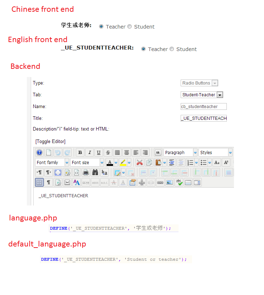264x295 pixels.
Task: Toggle underline formatting
Action: (x=99, y=152)
